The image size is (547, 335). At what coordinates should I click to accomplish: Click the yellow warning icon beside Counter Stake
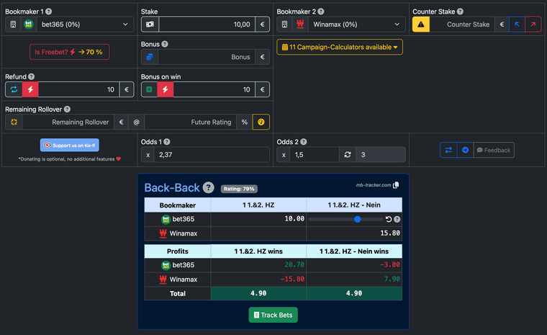click(421, 24)
